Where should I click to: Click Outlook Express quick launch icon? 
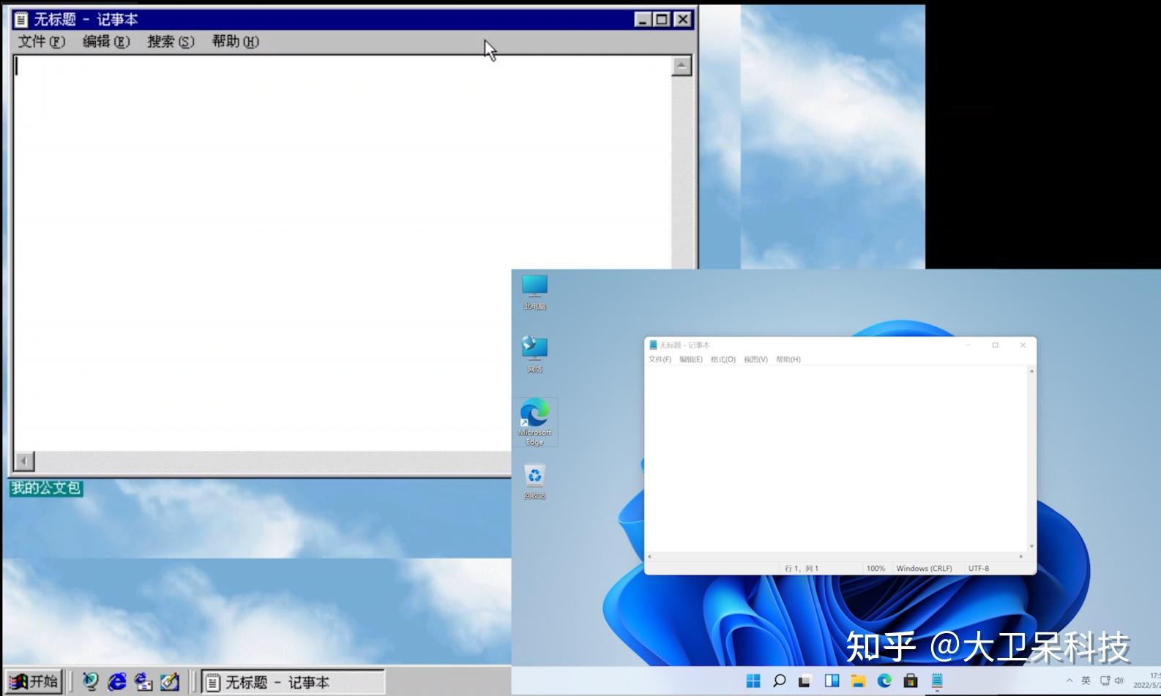pyautogui.click(x=143, y=682)
